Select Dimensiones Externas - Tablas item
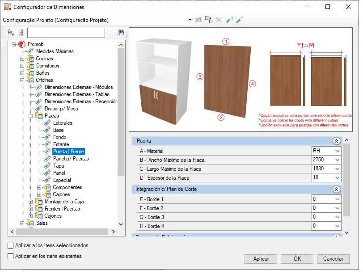 (77, 94)
